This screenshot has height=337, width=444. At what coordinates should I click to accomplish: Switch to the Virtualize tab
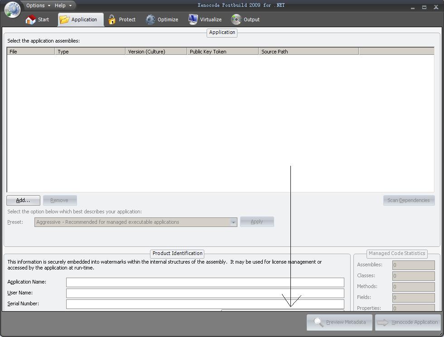(x=205, y=19)
